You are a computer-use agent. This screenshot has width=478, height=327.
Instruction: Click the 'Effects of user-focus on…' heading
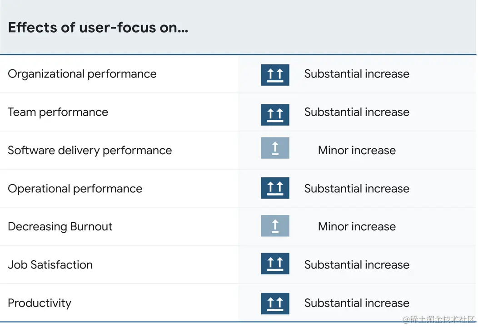pyautogui.click(x=98, y=28)
